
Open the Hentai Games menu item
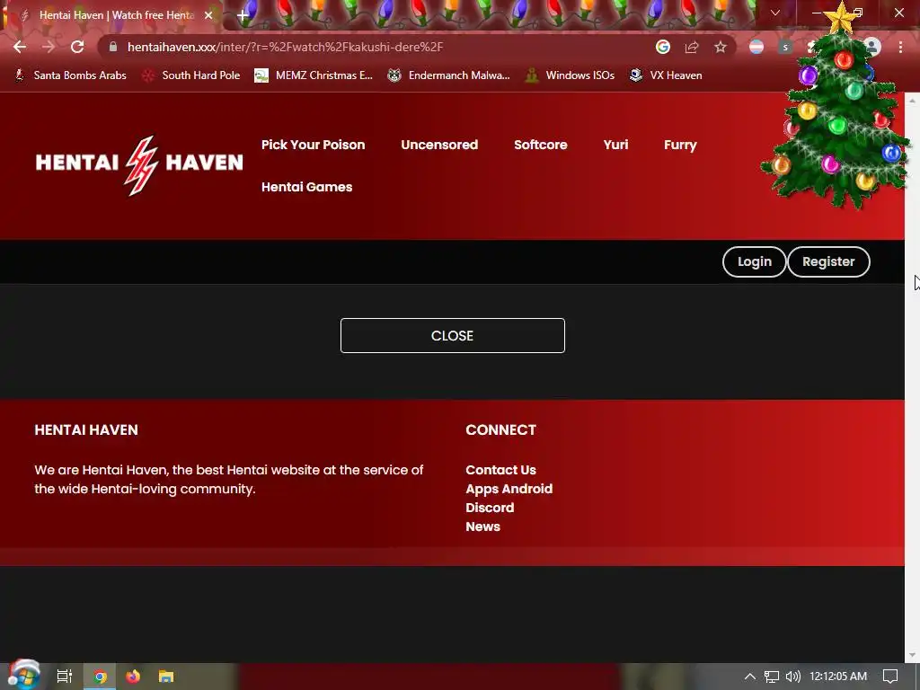coord(307,187)
